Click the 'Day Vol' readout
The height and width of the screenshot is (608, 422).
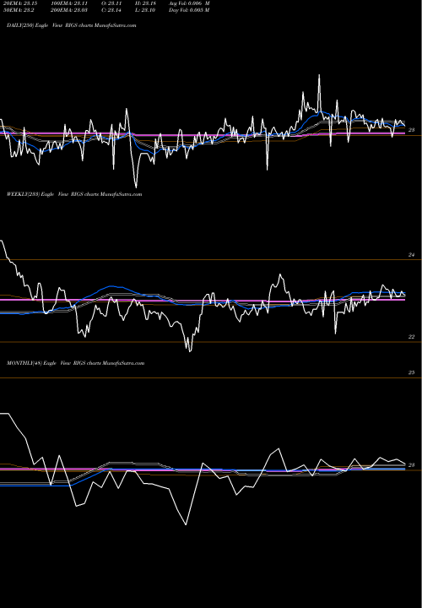[189, 10]
